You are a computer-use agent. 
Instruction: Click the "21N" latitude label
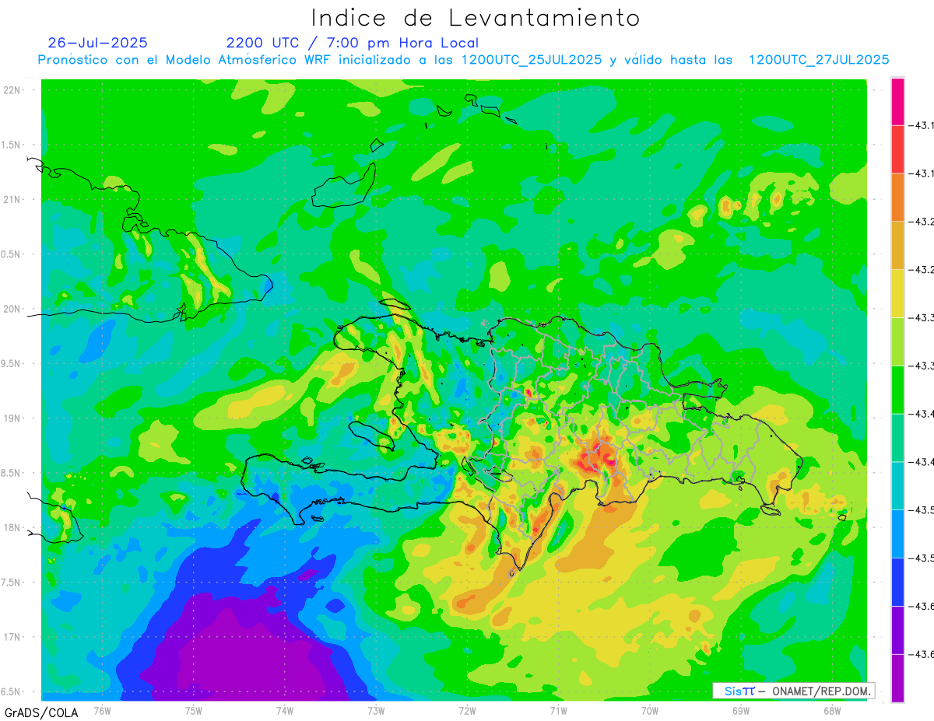(x=13, y=199)
